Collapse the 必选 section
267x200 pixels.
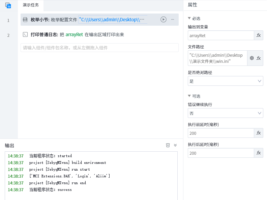point(189,19)
